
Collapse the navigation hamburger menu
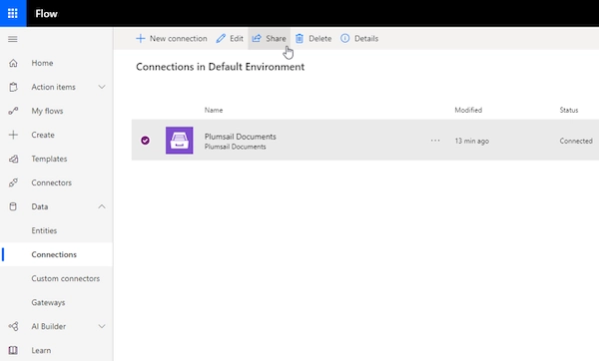13,39
